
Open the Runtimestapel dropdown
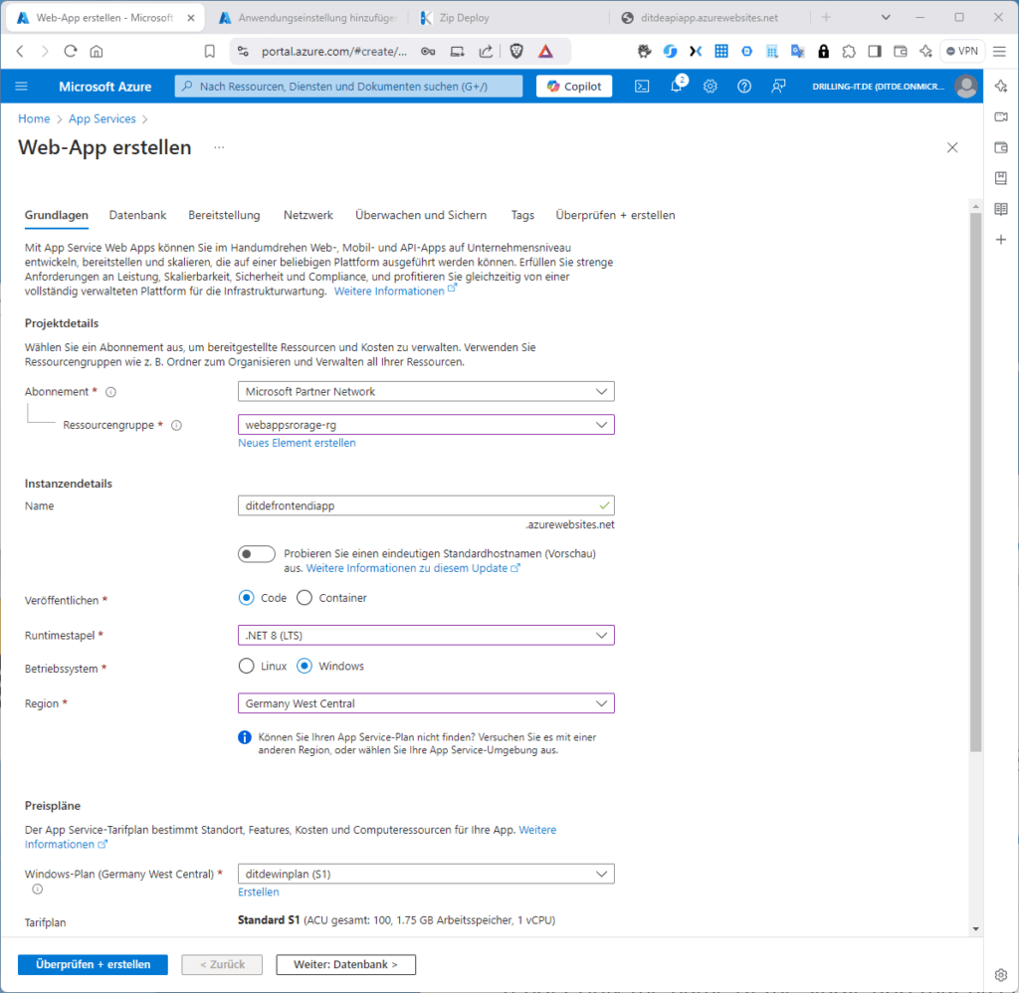tap(426, 636)
